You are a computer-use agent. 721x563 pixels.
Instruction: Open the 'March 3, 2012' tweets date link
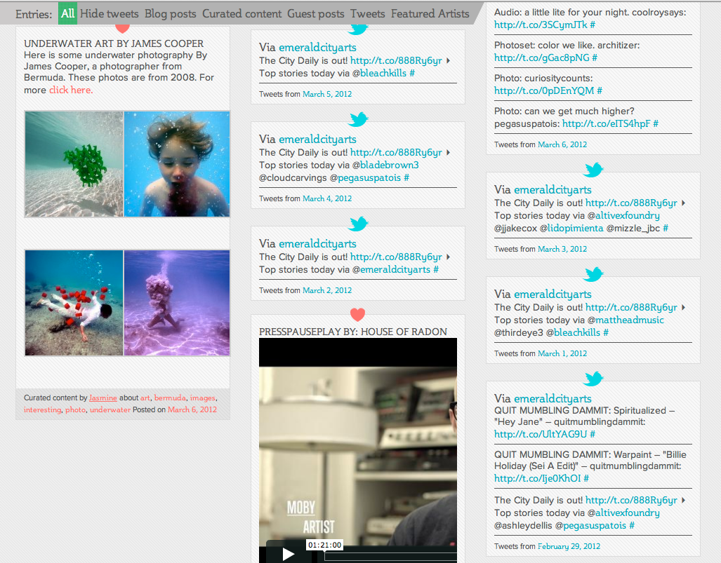tap(562, 249)
